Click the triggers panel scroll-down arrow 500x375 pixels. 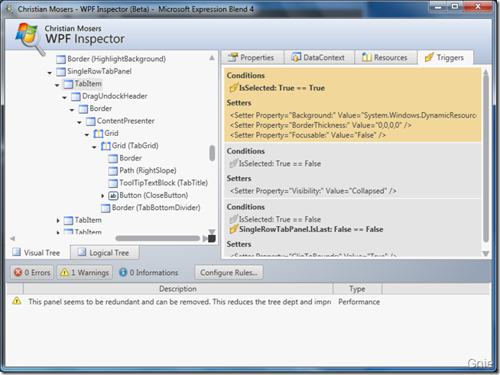pyautogui.click(x=485, y=254)
